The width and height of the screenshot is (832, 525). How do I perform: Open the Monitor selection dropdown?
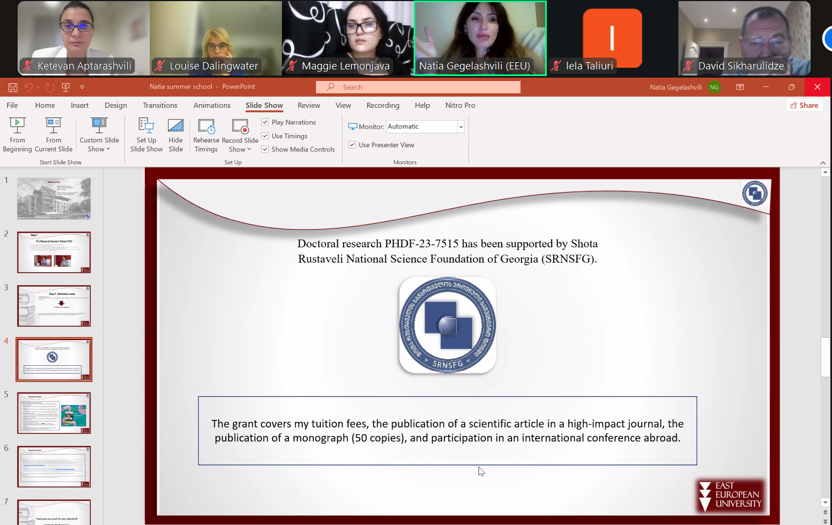pos(460,127)
